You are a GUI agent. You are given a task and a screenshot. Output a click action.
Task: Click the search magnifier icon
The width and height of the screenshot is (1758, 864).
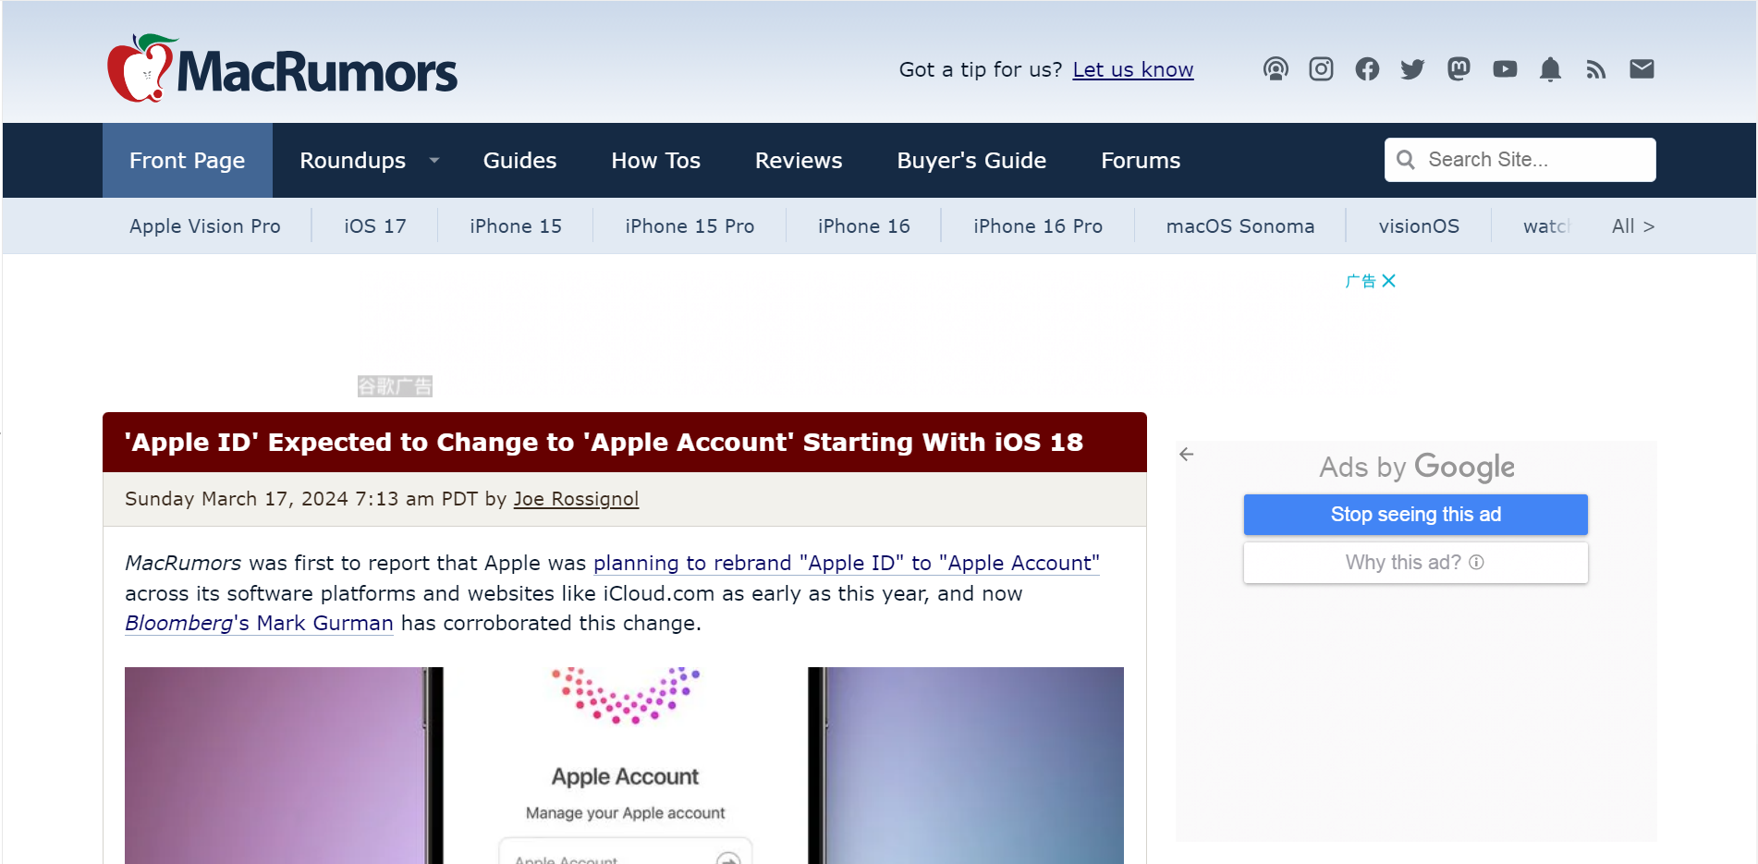click(1405, 160)
